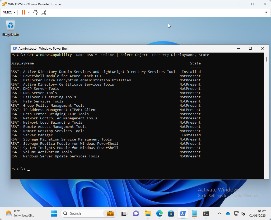Show hidden system tray icons chevron

tap(219, 213)
